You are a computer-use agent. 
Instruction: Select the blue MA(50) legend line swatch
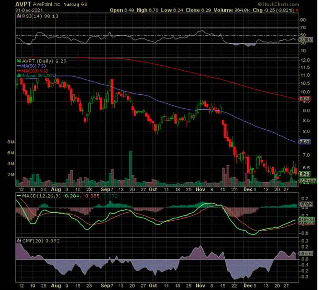click(x=19, y=66)
